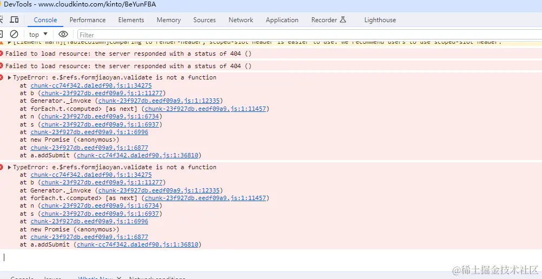Viewport: 542px width, 279px height.
Task: Open js:1:11457 link in first TypeError trace
Action: tap(206, 109)
